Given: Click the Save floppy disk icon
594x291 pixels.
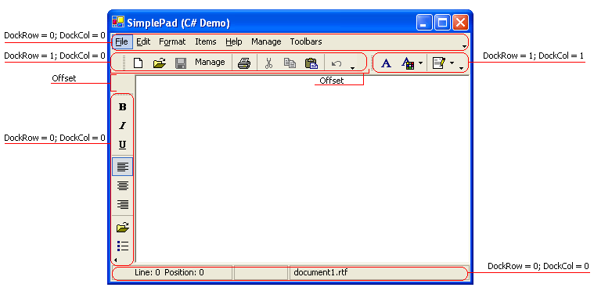Looking at the screenshot, I should pyautogui.click(x=180, y=63).
